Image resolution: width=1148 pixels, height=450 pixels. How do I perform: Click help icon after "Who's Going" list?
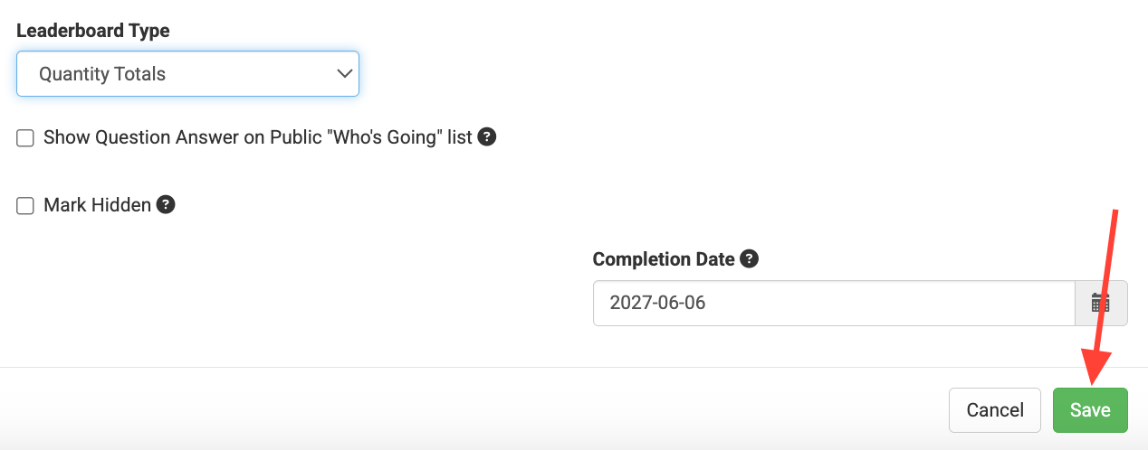click(x=487, y=137)
